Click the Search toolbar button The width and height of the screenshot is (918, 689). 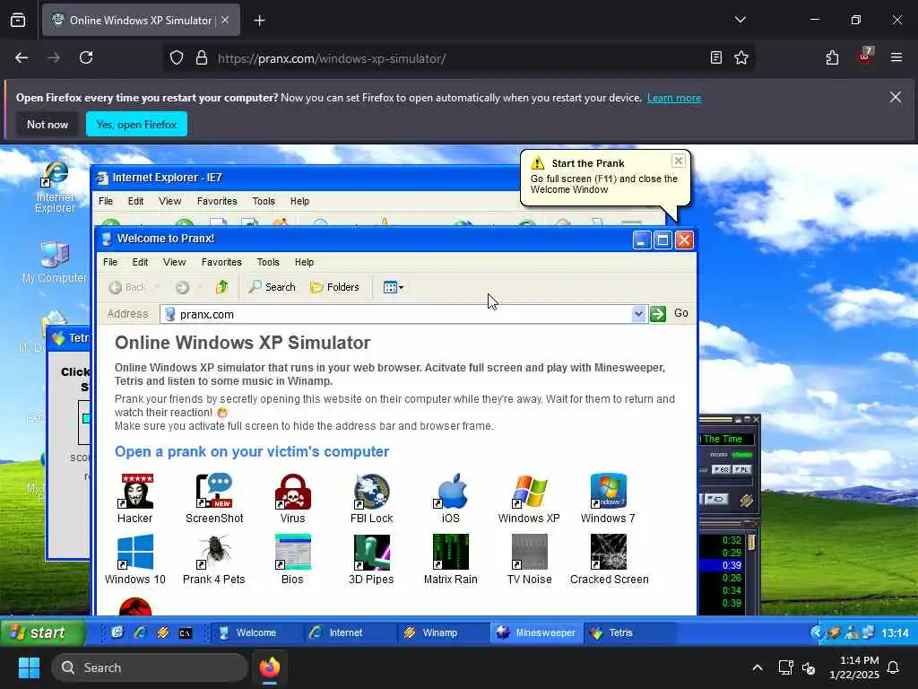coord(273,287)
